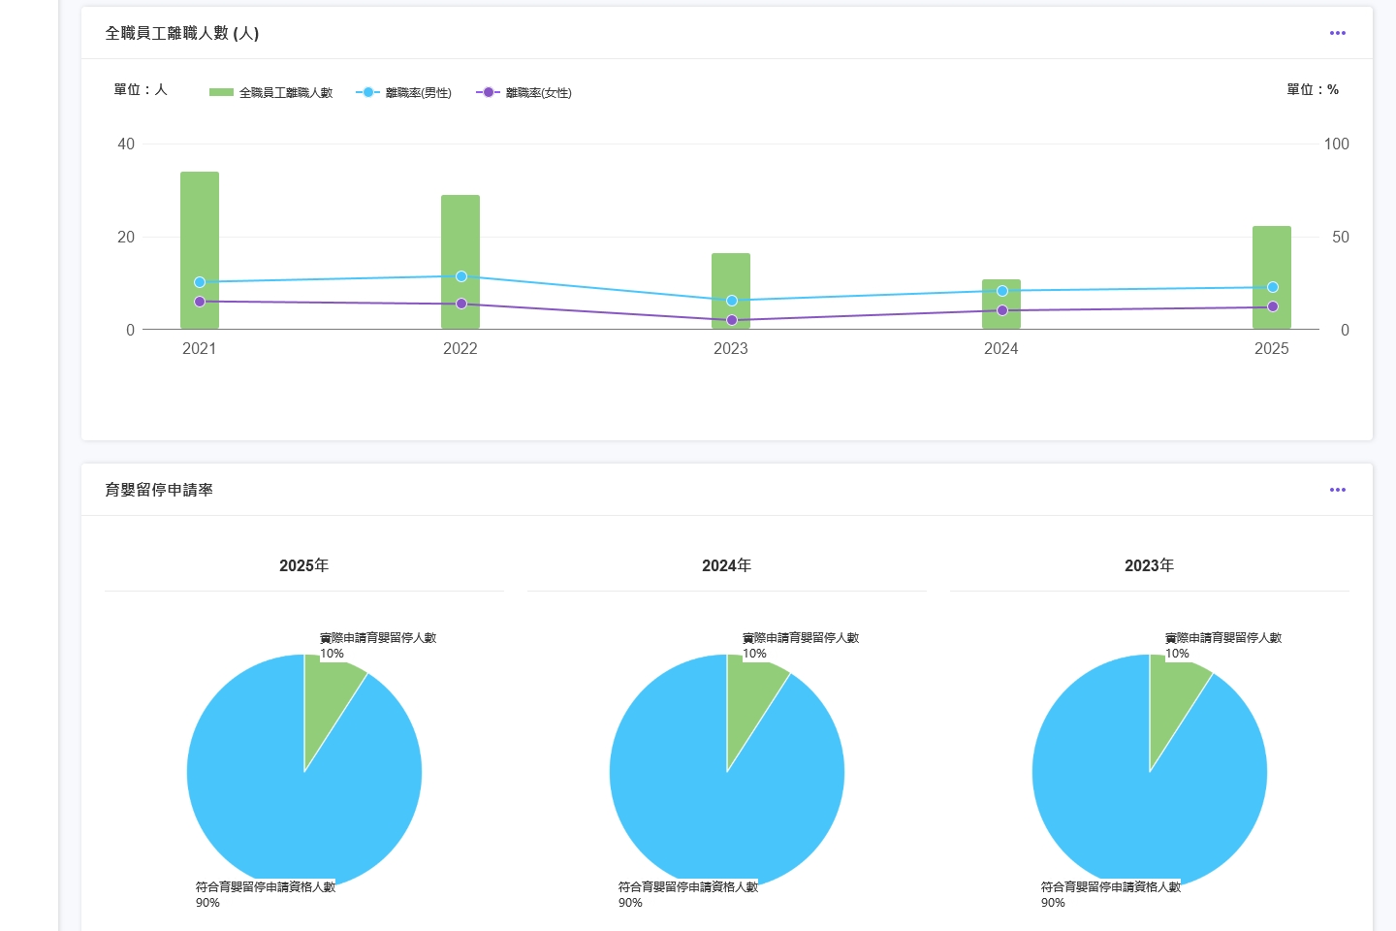Select the 2024 male turnover rate point
1396x931 pixels.
coord(1002,291)
